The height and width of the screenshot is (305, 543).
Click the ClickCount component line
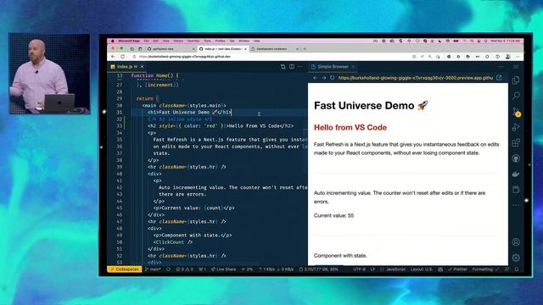point(173,242)
